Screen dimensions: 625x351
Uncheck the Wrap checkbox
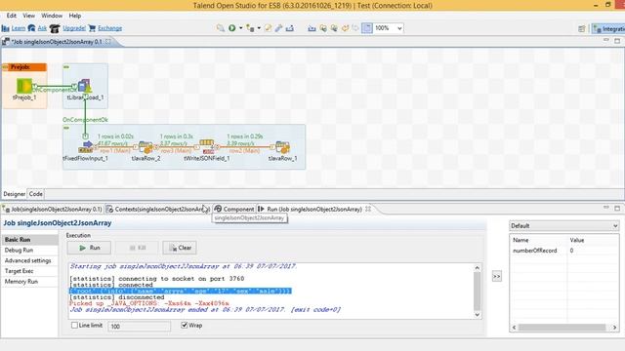[x=185, y=325]
